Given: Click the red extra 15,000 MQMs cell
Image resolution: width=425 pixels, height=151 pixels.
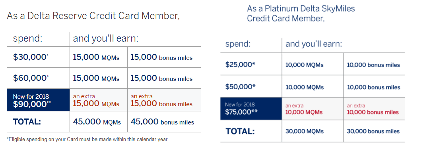Looking at the screenshot, I should [99, 100].
